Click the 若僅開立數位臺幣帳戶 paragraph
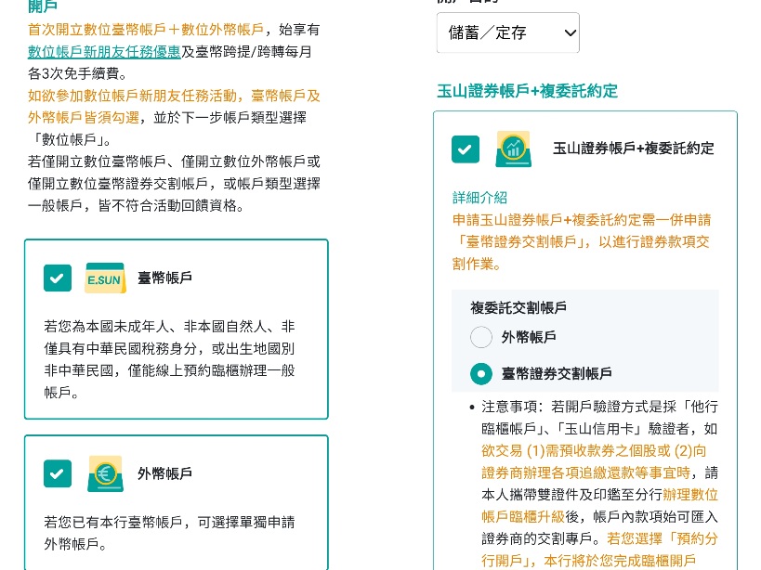This screenshot has width=761, height=570. [174, 184]
